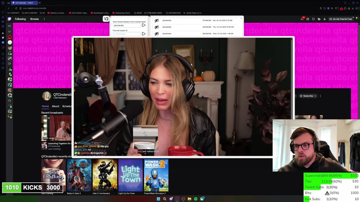Open the Twitch whispers chat bubble icon
The image size is (360, 202).
coord(313,19)
